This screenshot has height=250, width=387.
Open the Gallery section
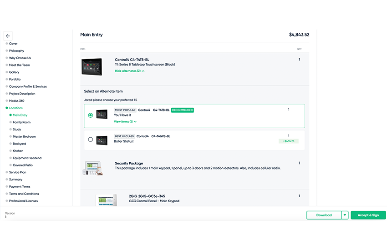(x=14, y=72)
